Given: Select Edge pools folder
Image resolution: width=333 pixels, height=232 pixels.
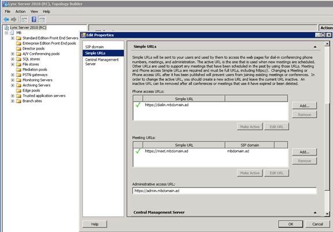Looking at the screenshot, I should coord(31,91).
